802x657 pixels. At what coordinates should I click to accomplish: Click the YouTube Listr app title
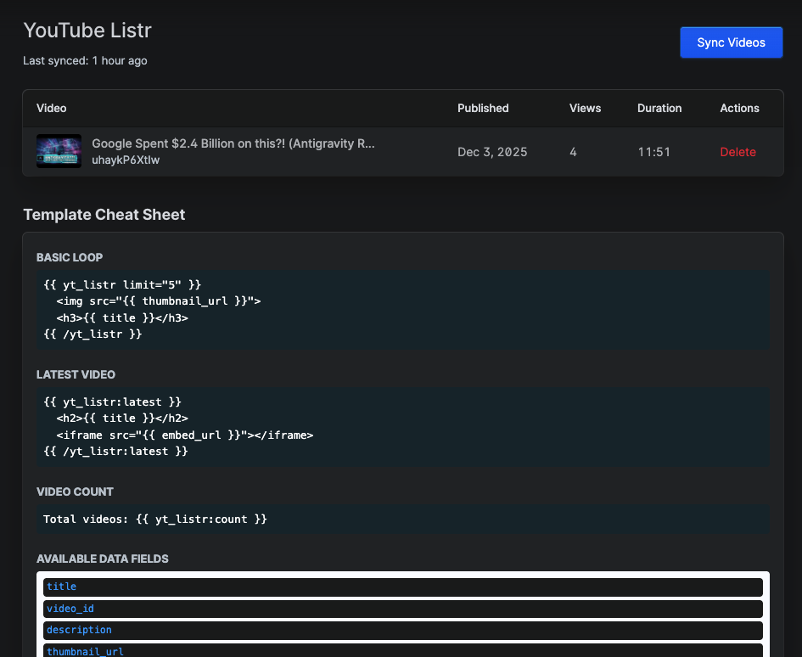(87, 30)
